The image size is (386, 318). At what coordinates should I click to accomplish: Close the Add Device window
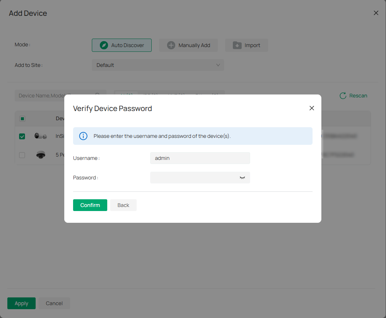(x=376, y=13)
